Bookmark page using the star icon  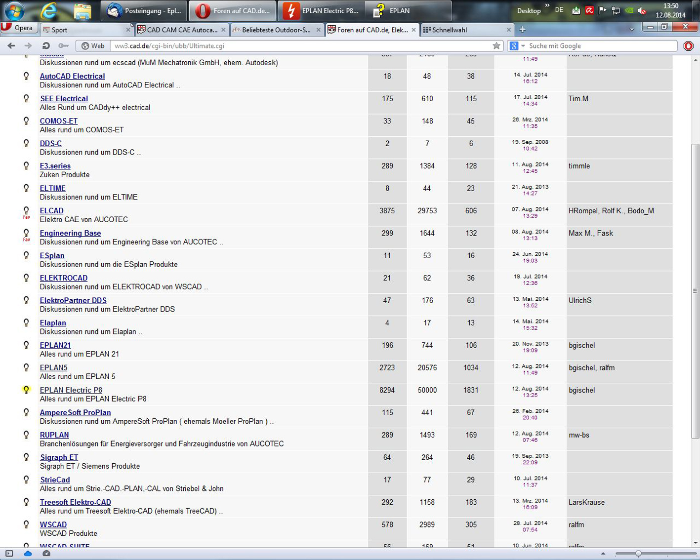(496, 46)
